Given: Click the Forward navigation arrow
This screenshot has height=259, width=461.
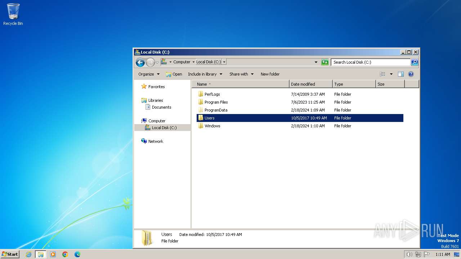Looking at the screenshot, I should click(x=150, y=62).
